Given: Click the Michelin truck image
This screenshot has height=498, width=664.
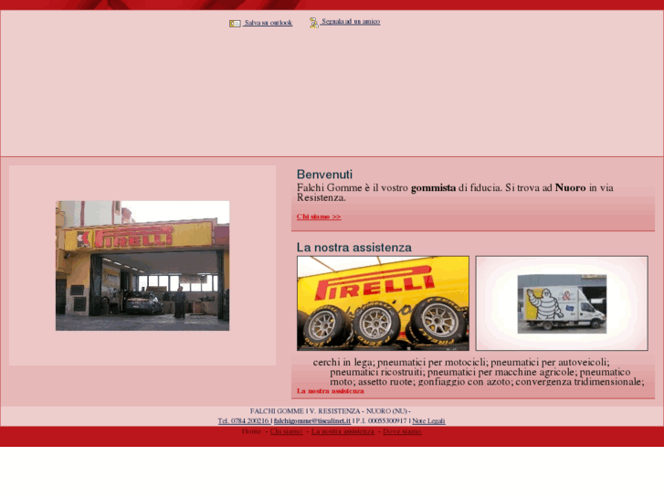Looking at the screenshot, I should 562,303.
